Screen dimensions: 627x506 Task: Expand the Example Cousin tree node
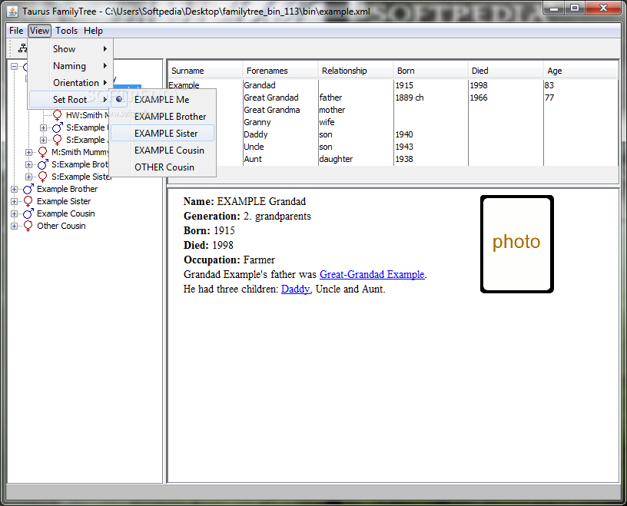pyautogui.click(x=14, y=213)
